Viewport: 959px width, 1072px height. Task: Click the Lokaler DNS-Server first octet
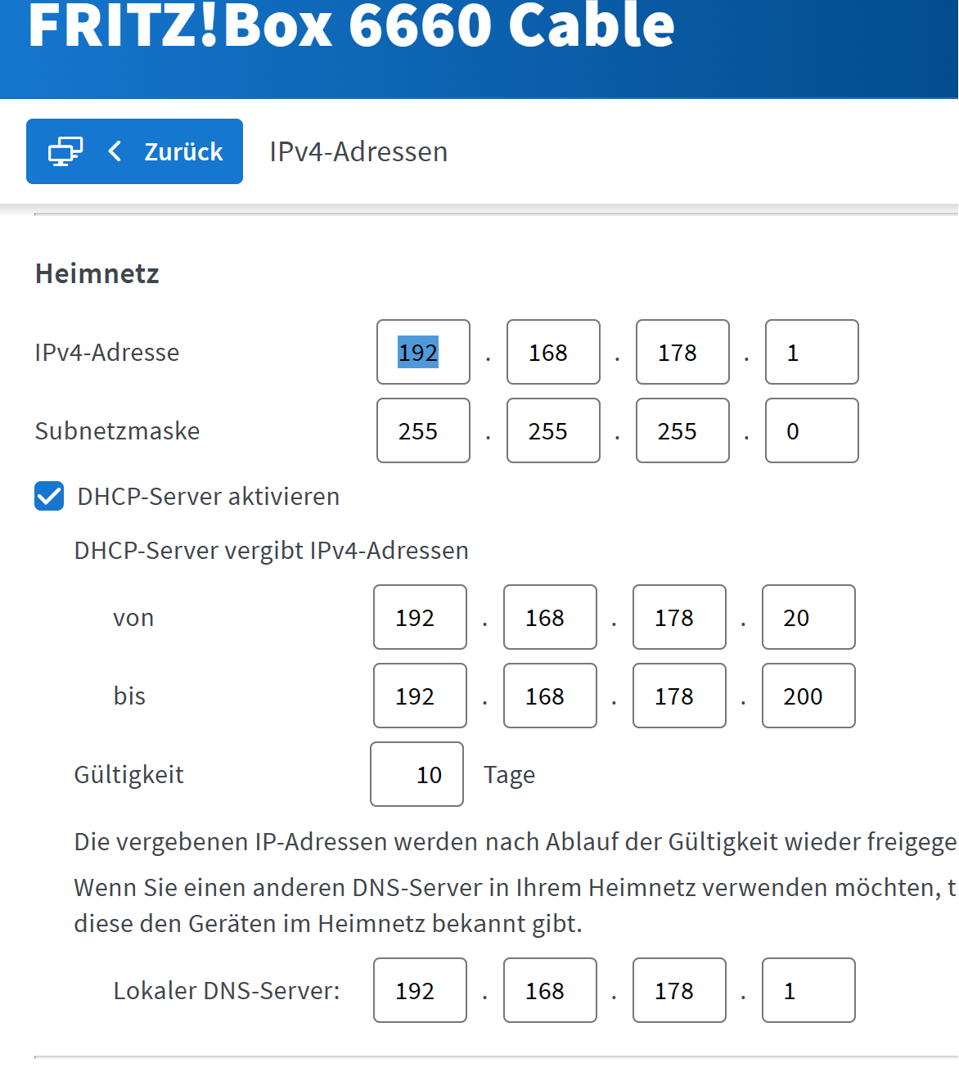[420, 991]
